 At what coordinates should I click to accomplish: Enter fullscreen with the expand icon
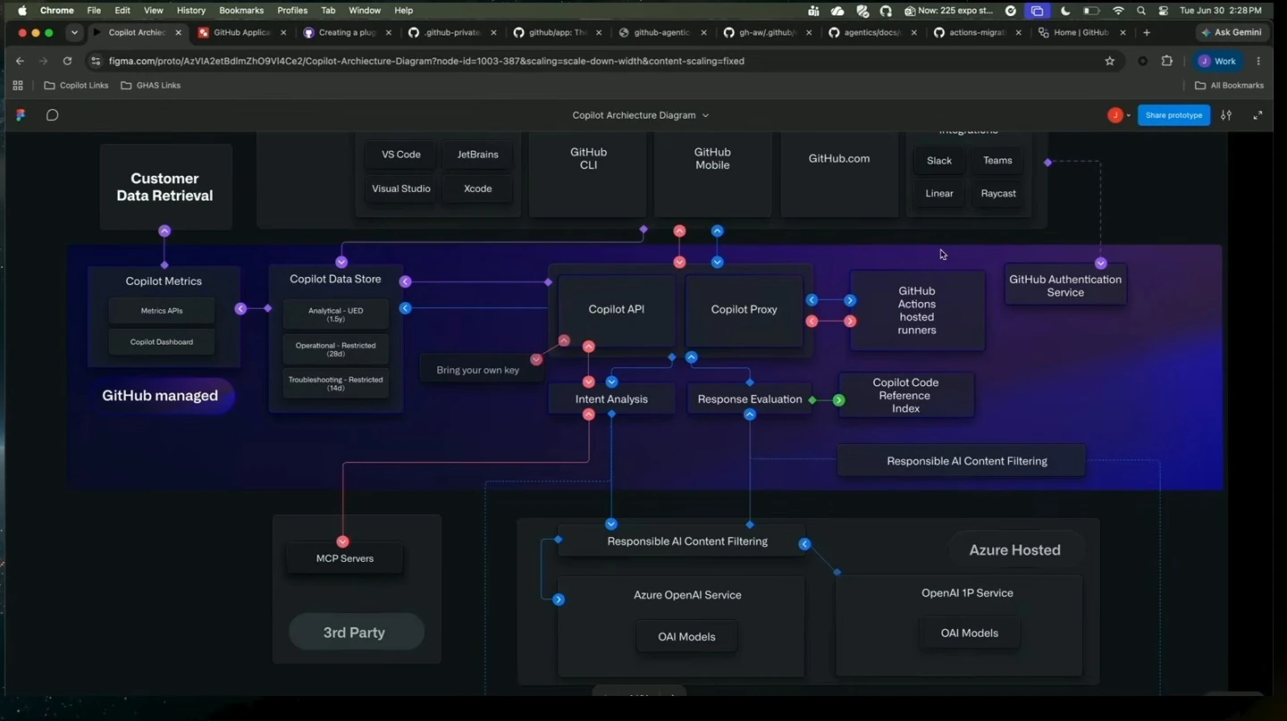click(1258, 115)
